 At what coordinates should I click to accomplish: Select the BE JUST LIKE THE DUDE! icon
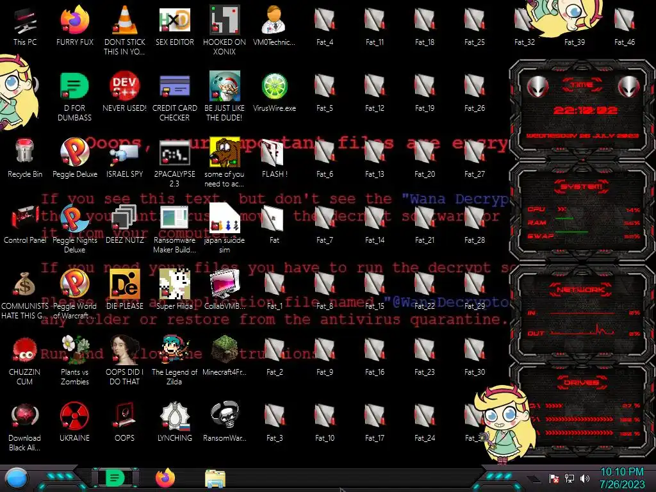(225, 96)
